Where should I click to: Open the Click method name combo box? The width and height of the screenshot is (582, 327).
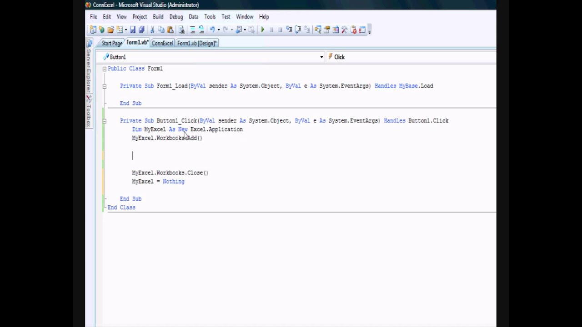coord(411,57)
